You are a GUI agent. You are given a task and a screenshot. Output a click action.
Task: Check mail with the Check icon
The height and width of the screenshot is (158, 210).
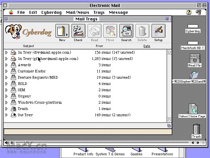coord(78,31)
